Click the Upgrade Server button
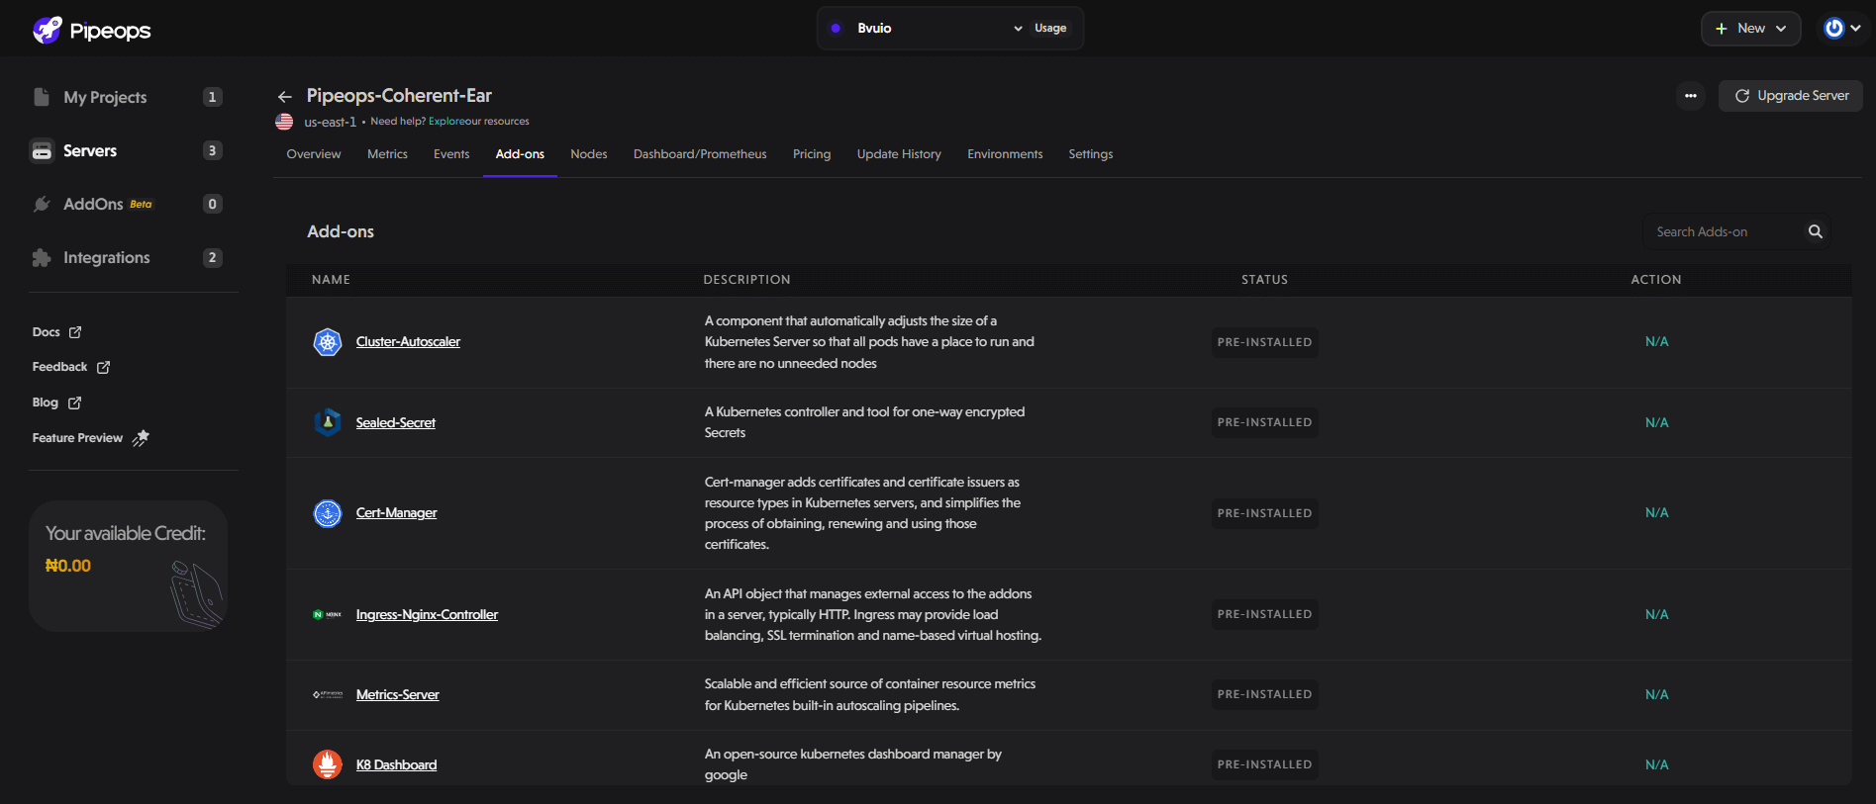The width and height of the screenshot is (1876, 804). coord(1791,96)
